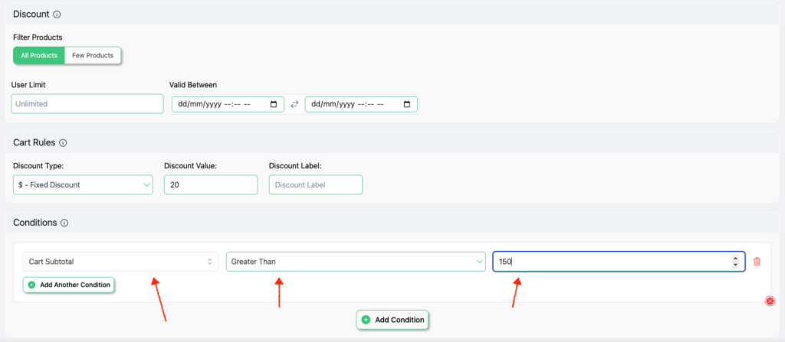Decrease condition value with the down stepper
Viewport: 785px width, 342px height.
pyautogui.click(x=735, y=265)
